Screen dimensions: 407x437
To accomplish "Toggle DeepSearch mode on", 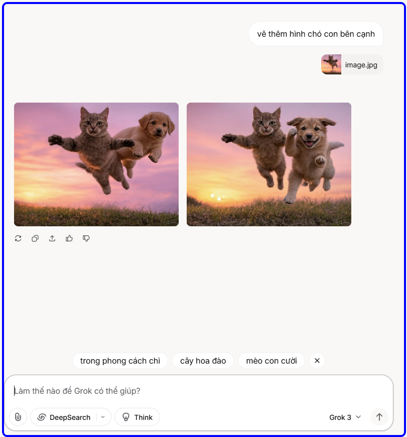I will click(x=64, y=417).
